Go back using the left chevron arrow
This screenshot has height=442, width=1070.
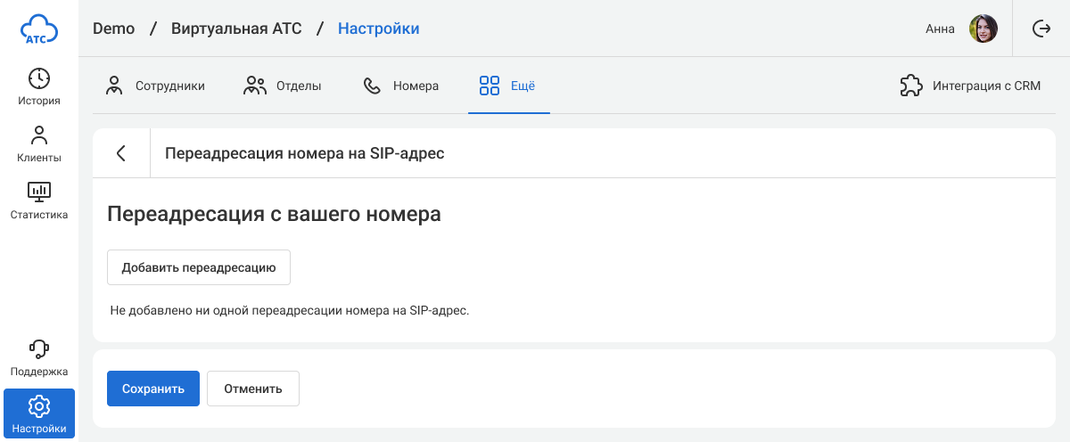[x=121, y=153]
